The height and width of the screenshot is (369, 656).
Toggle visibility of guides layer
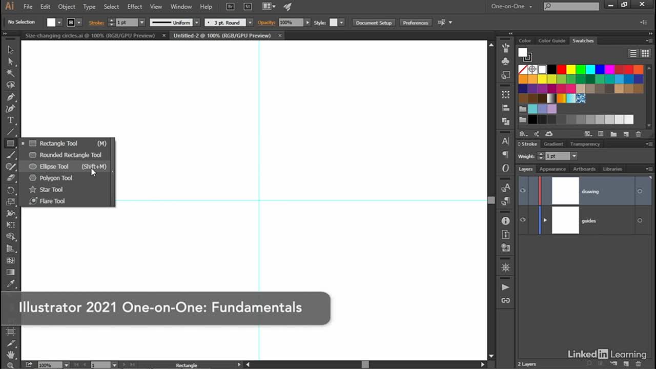523,220
